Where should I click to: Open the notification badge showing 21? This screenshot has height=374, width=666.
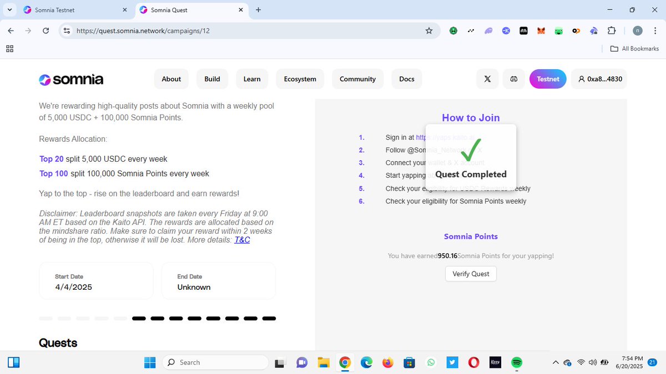pos(653,362)
